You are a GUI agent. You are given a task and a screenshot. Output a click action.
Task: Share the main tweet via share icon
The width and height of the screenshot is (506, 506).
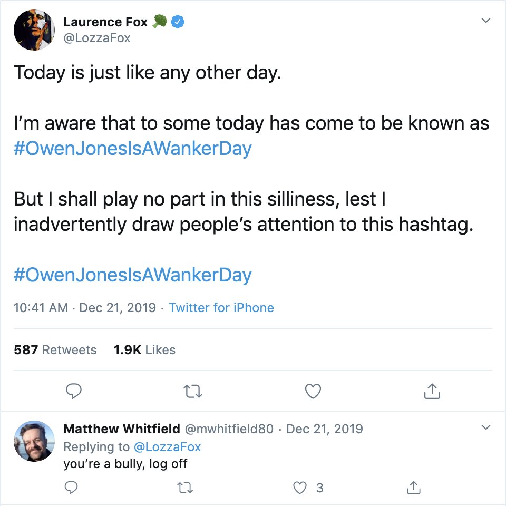432,391
